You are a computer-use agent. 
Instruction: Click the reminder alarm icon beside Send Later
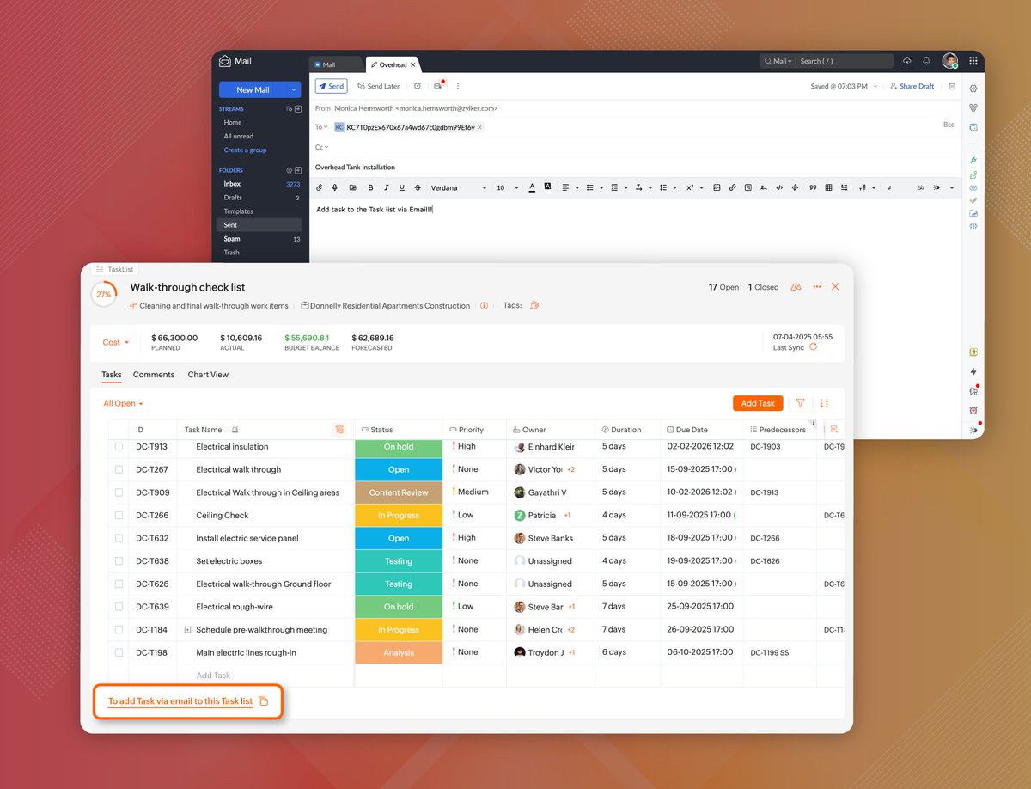coord(418,86)
